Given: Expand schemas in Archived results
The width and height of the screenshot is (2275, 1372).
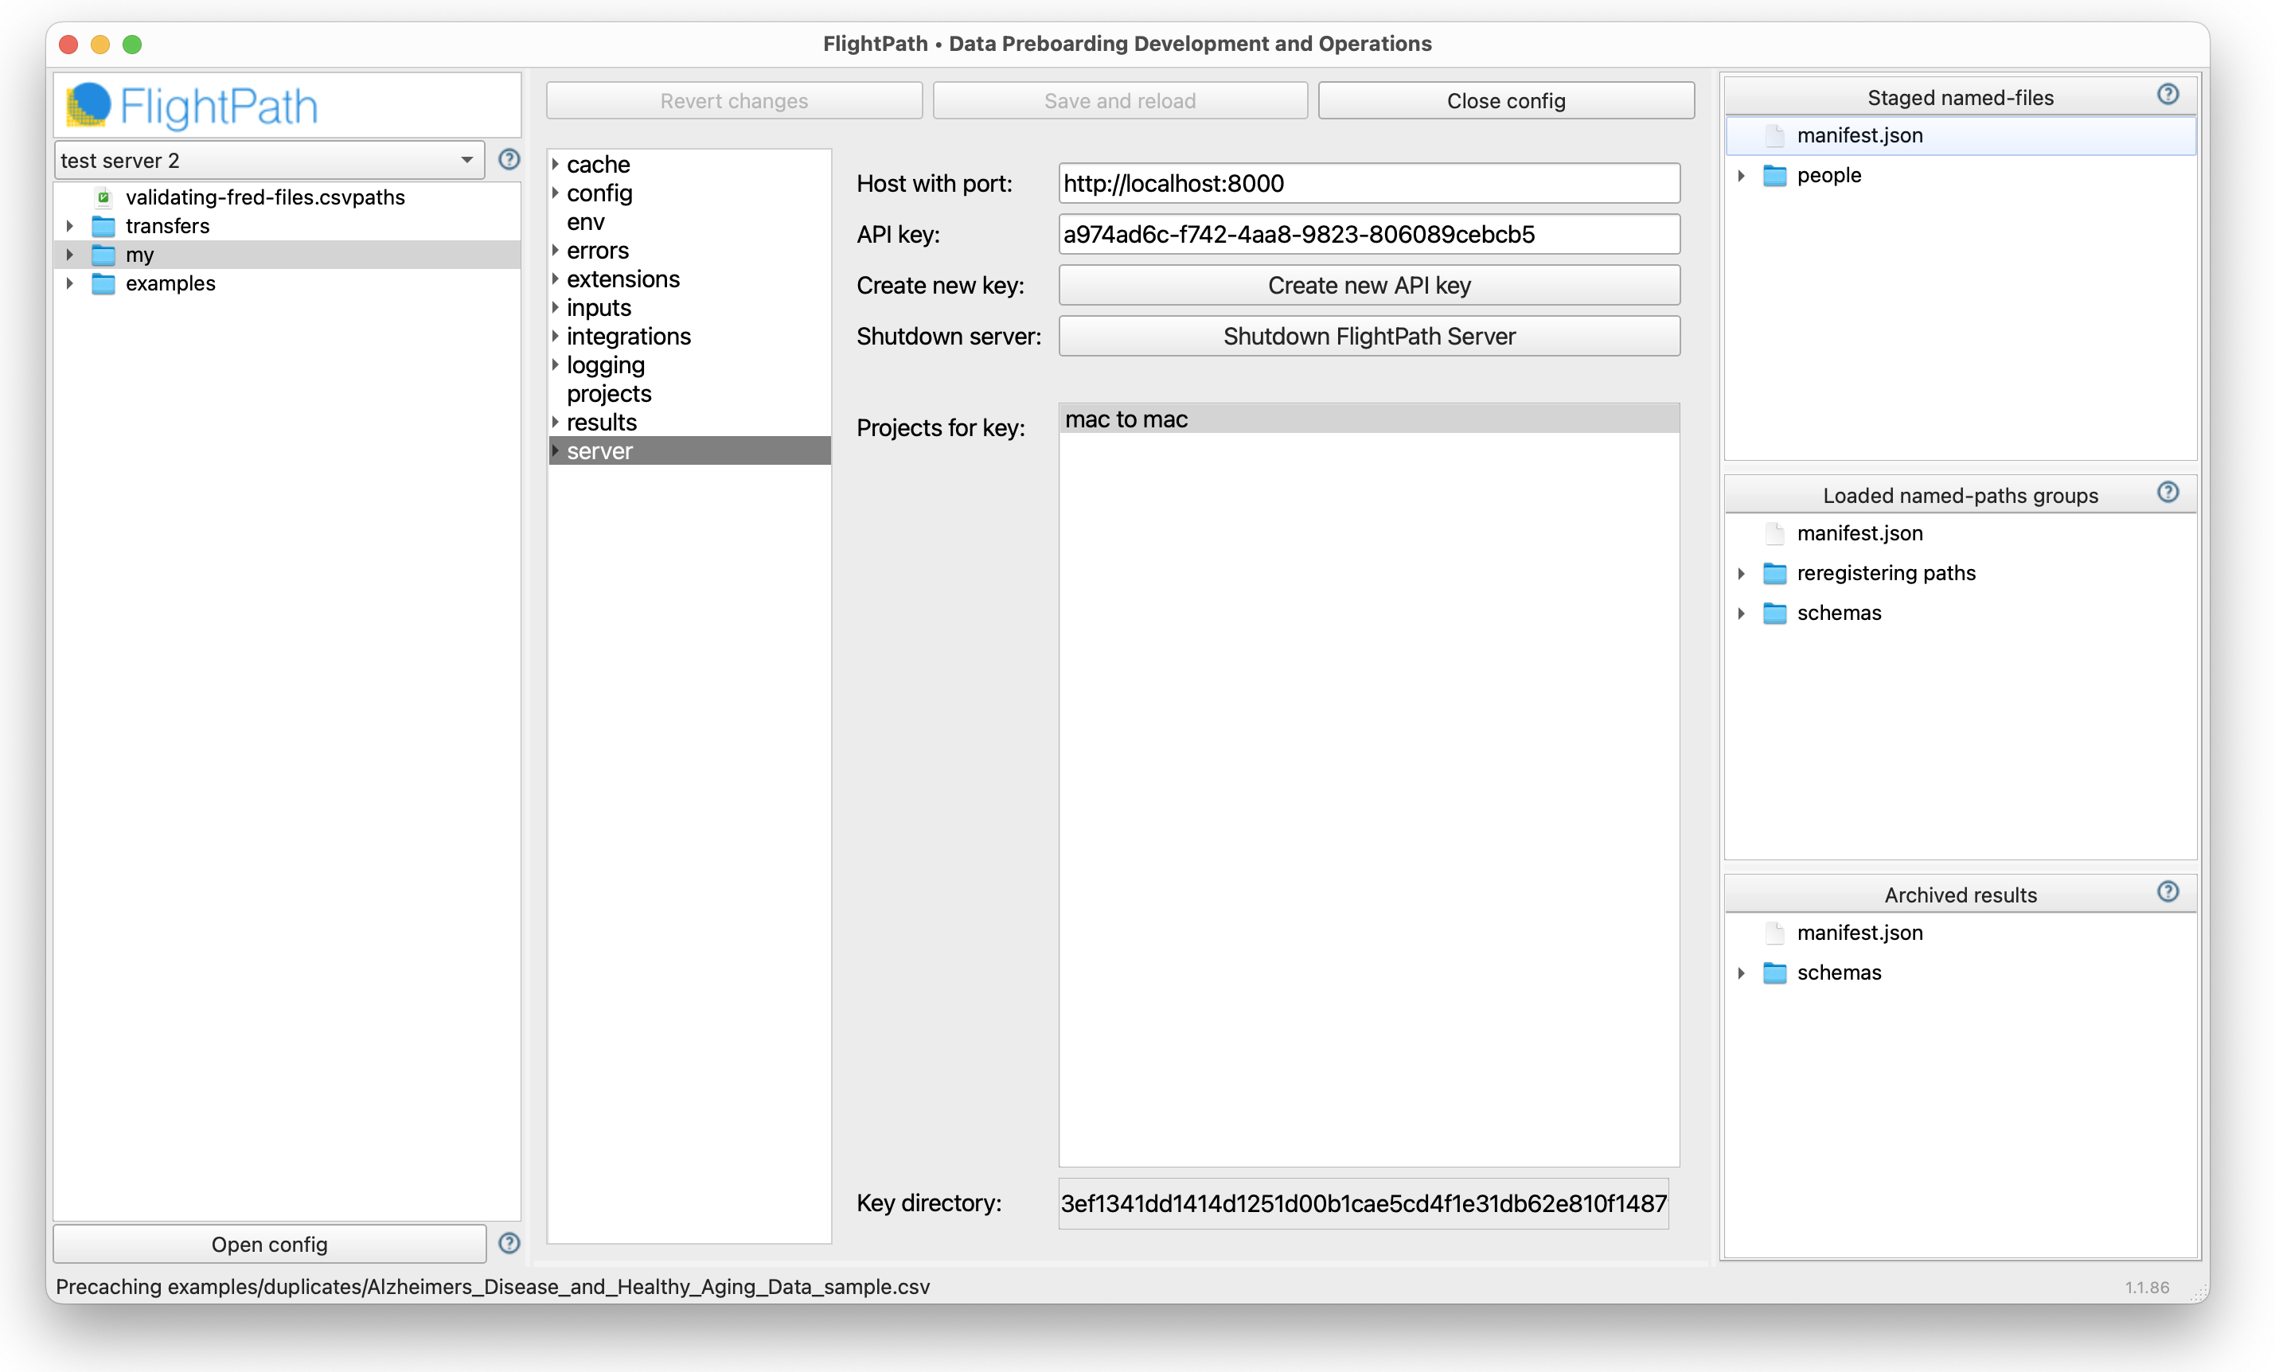Looking at the screenshot, I should [1740, 973].
